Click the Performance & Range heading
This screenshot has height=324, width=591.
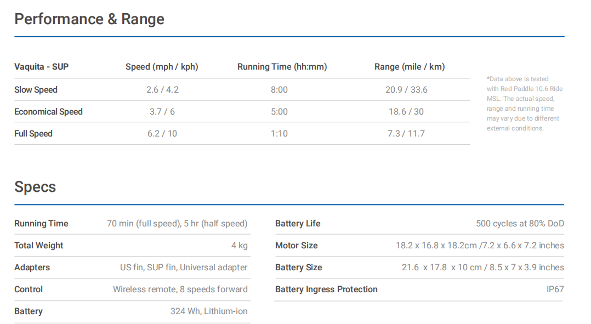click(89, 19)
